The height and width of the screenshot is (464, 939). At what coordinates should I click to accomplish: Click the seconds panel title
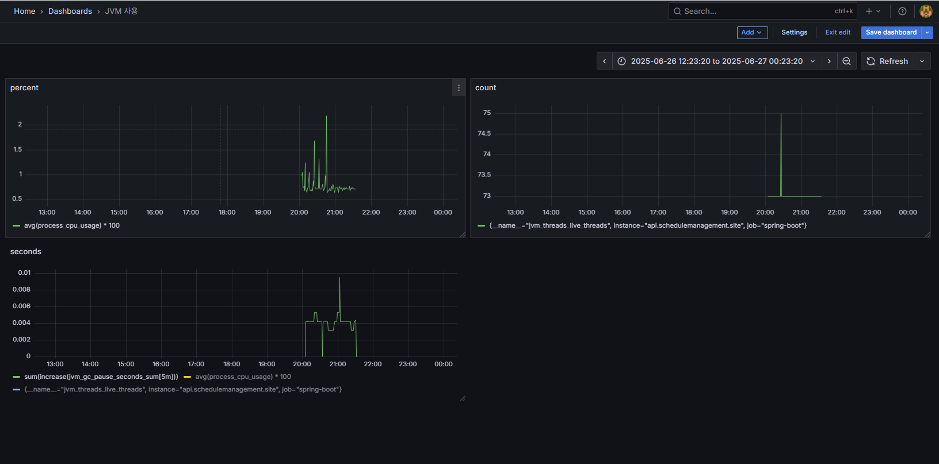pyautogui.click(x=26, y=251)
